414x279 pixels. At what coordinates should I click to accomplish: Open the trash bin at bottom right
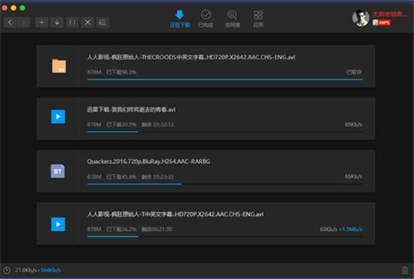(x=404, y=270)
